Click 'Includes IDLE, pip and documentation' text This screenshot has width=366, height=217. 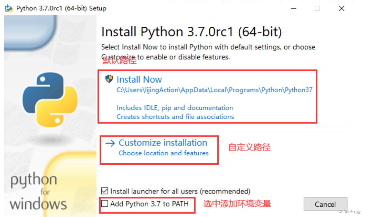(175, 108)
